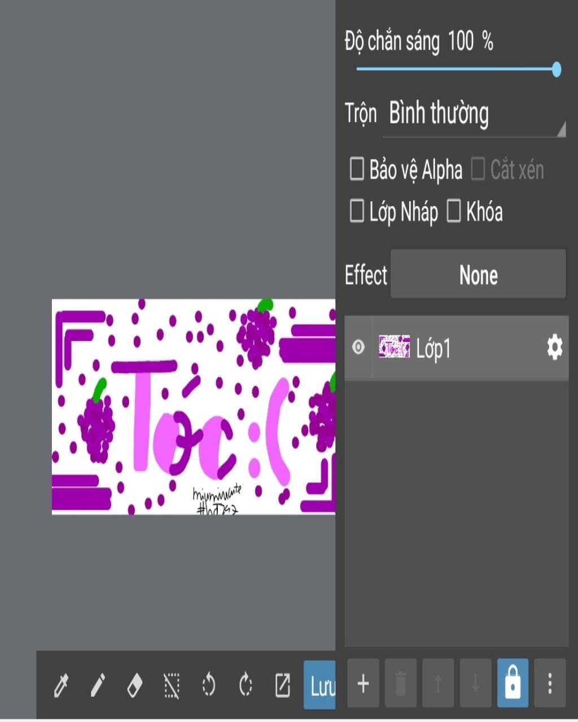Open the three-dot layer options menu
This screenshot has width=578, height=722.
pos(550,684)
